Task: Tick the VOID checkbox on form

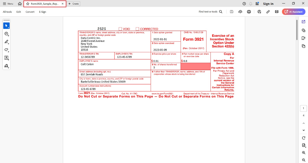Action: point(120,29)
